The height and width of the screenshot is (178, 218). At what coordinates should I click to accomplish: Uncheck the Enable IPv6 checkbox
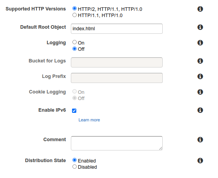[x=74, y=111]
